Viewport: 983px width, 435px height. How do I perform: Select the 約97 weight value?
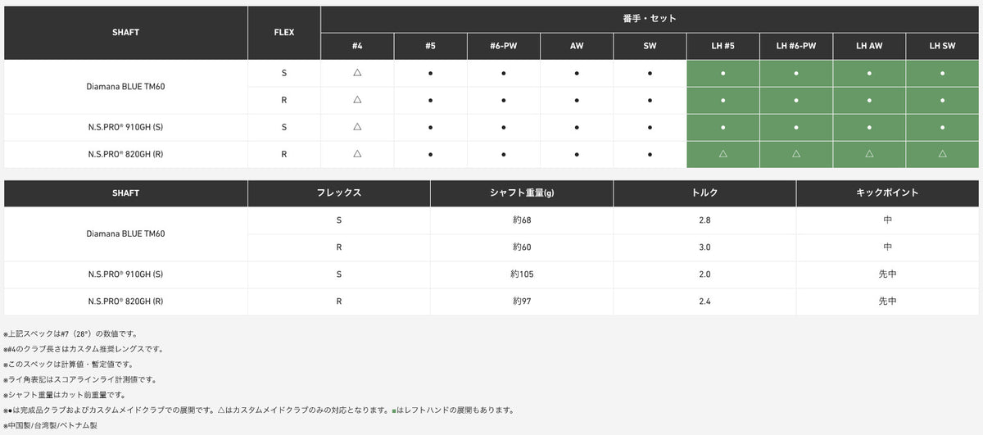coord(522,301)
